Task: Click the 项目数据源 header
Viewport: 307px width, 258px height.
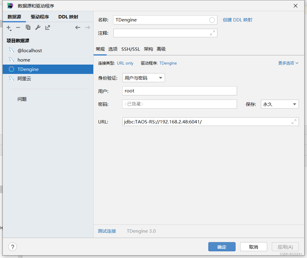Action: tap(18, 41)
